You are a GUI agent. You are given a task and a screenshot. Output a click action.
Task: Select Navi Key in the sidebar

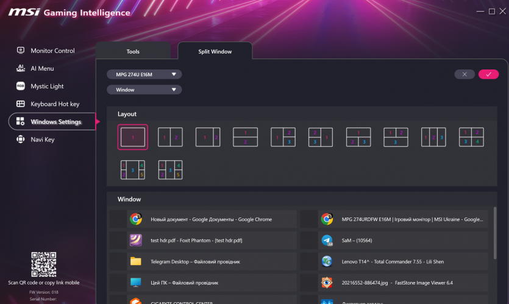(x=42, y=139)
